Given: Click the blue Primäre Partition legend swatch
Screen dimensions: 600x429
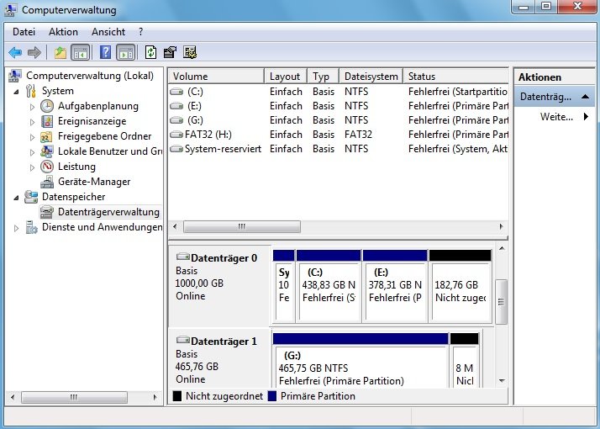Looking at the screenshot, I should click(272, 395).
